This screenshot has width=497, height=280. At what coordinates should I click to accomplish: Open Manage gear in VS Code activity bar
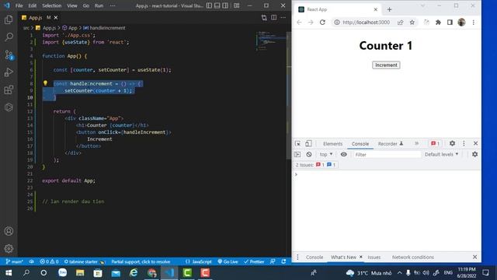pos(9,249)
